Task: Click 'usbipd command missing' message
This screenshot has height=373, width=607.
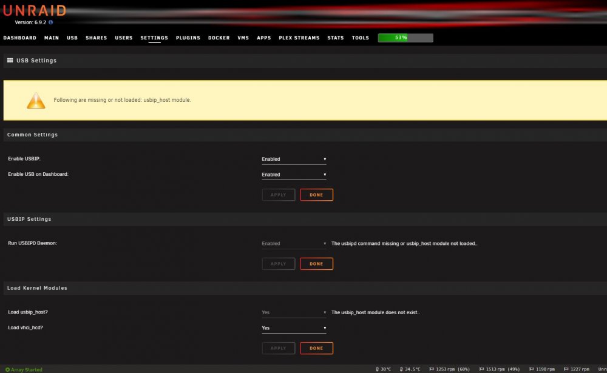Action: click(x=404, y=243)
